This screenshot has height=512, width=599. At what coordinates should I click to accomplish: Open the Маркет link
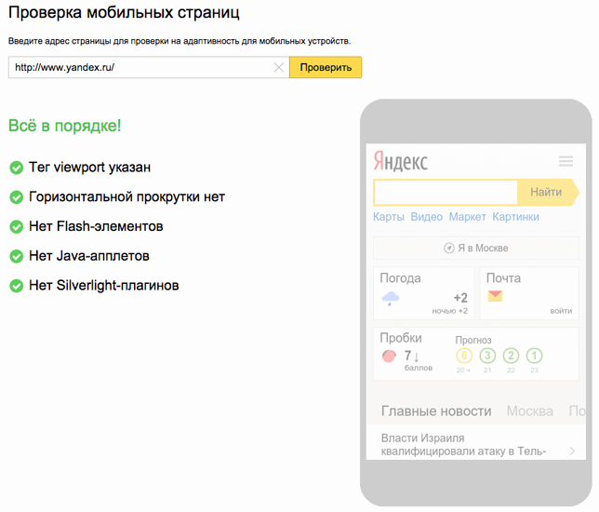tap(467, 217)
